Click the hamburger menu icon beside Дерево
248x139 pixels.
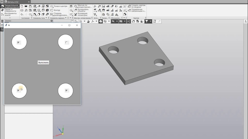click(2, 21)
